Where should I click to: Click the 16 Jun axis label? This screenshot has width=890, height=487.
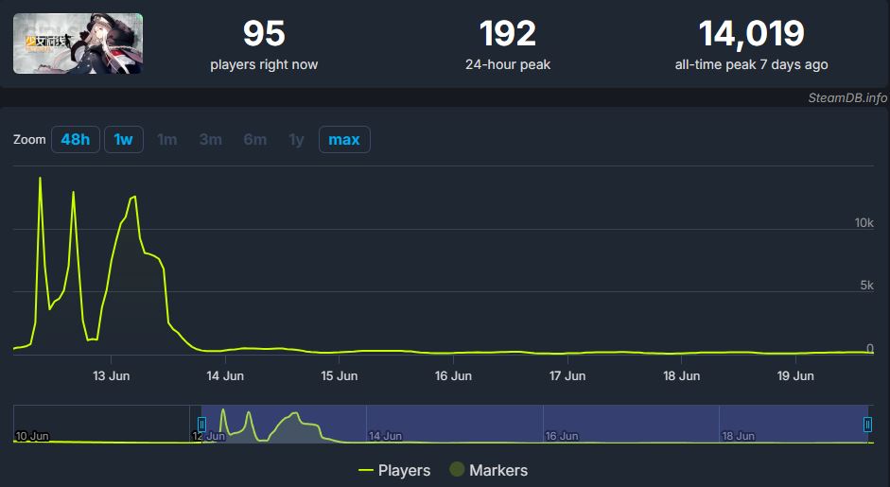tap(454, 375)
